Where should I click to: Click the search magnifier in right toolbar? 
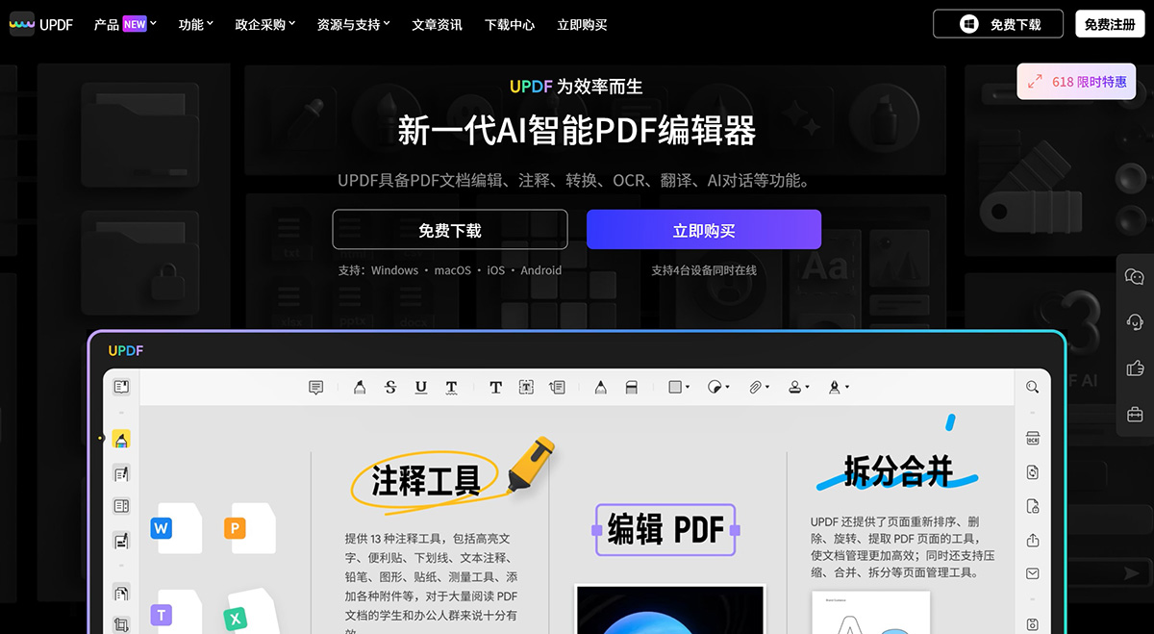coord(1032,387)
